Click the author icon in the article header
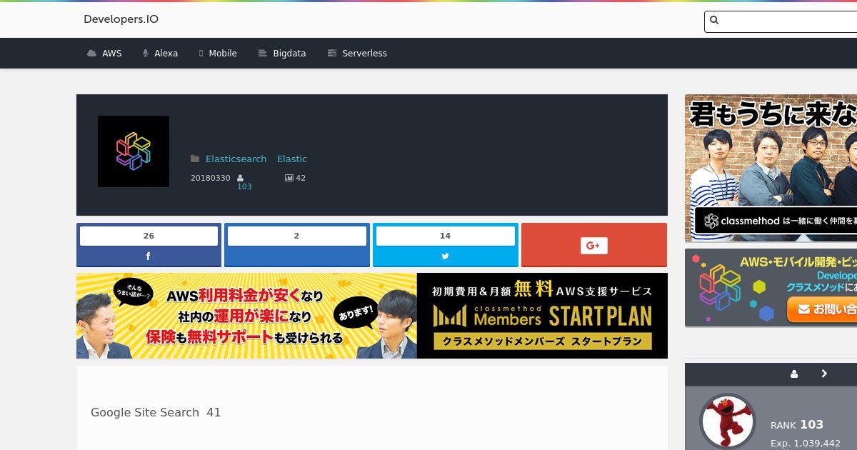The image size is (857, 450). (241, 178)
